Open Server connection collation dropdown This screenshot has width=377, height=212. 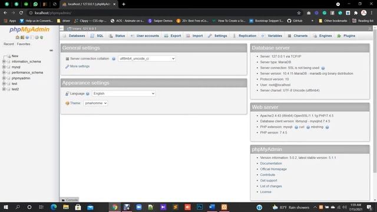147,59
